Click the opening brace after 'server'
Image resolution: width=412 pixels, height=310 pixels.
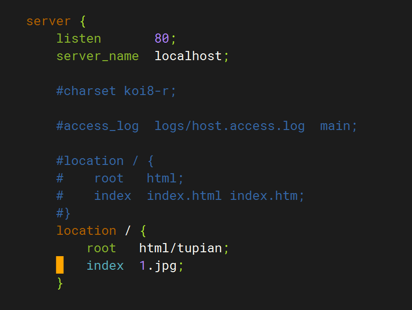[82, 21]
